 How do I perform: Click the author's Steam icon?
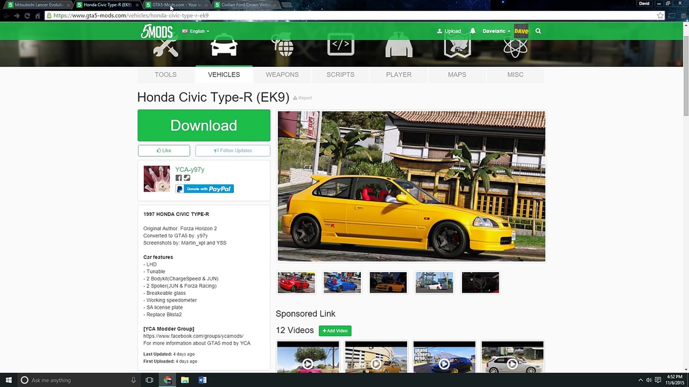(187, 178)
